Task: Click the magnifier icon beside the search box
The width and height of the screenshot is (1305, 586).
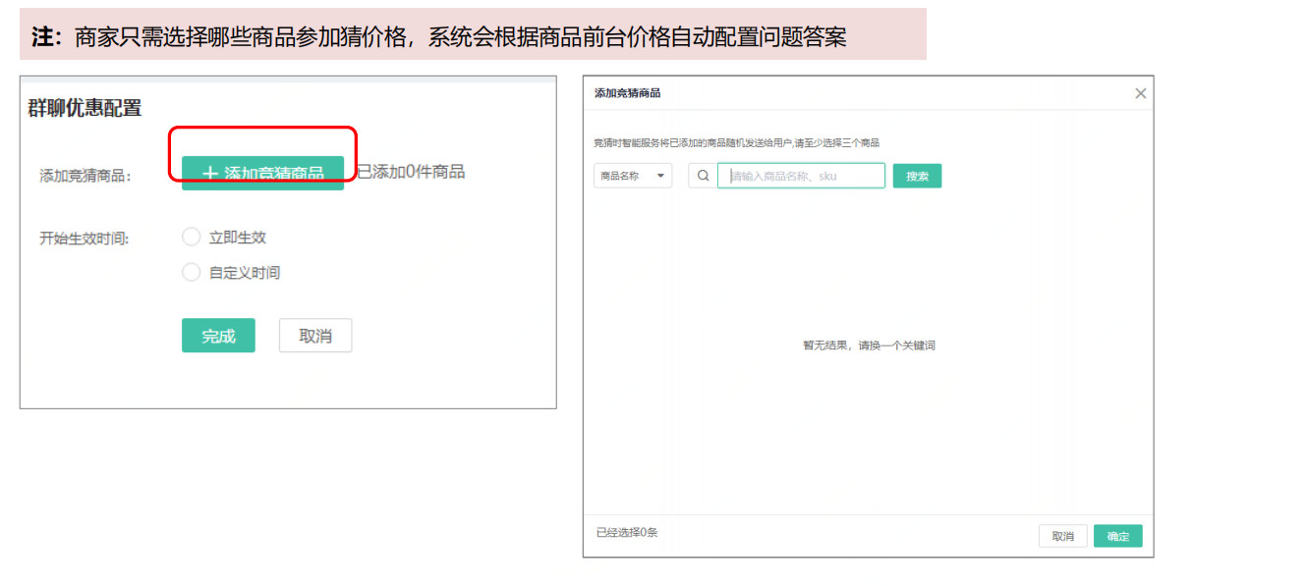Action: point(703,176)
